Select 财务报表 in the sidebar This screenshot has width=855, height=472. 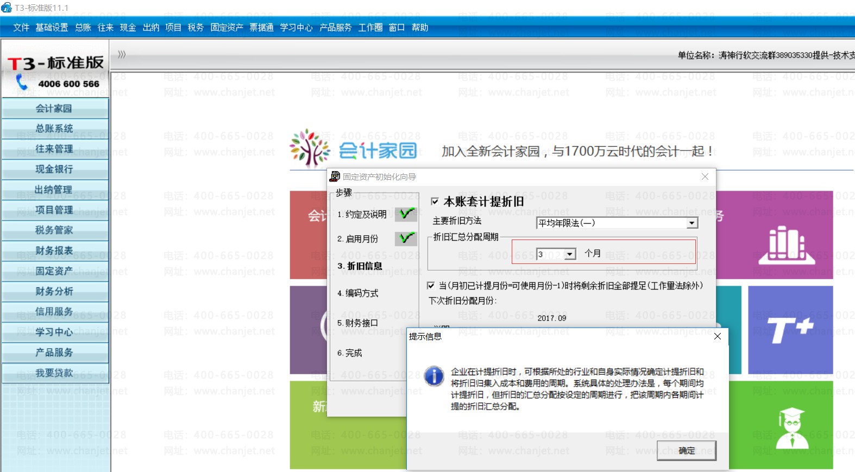click(55, 251)
